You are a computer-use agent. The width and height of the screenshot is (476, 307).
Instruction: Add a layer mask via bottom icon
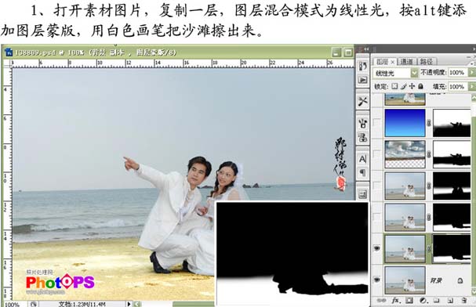tap(409, 300)
